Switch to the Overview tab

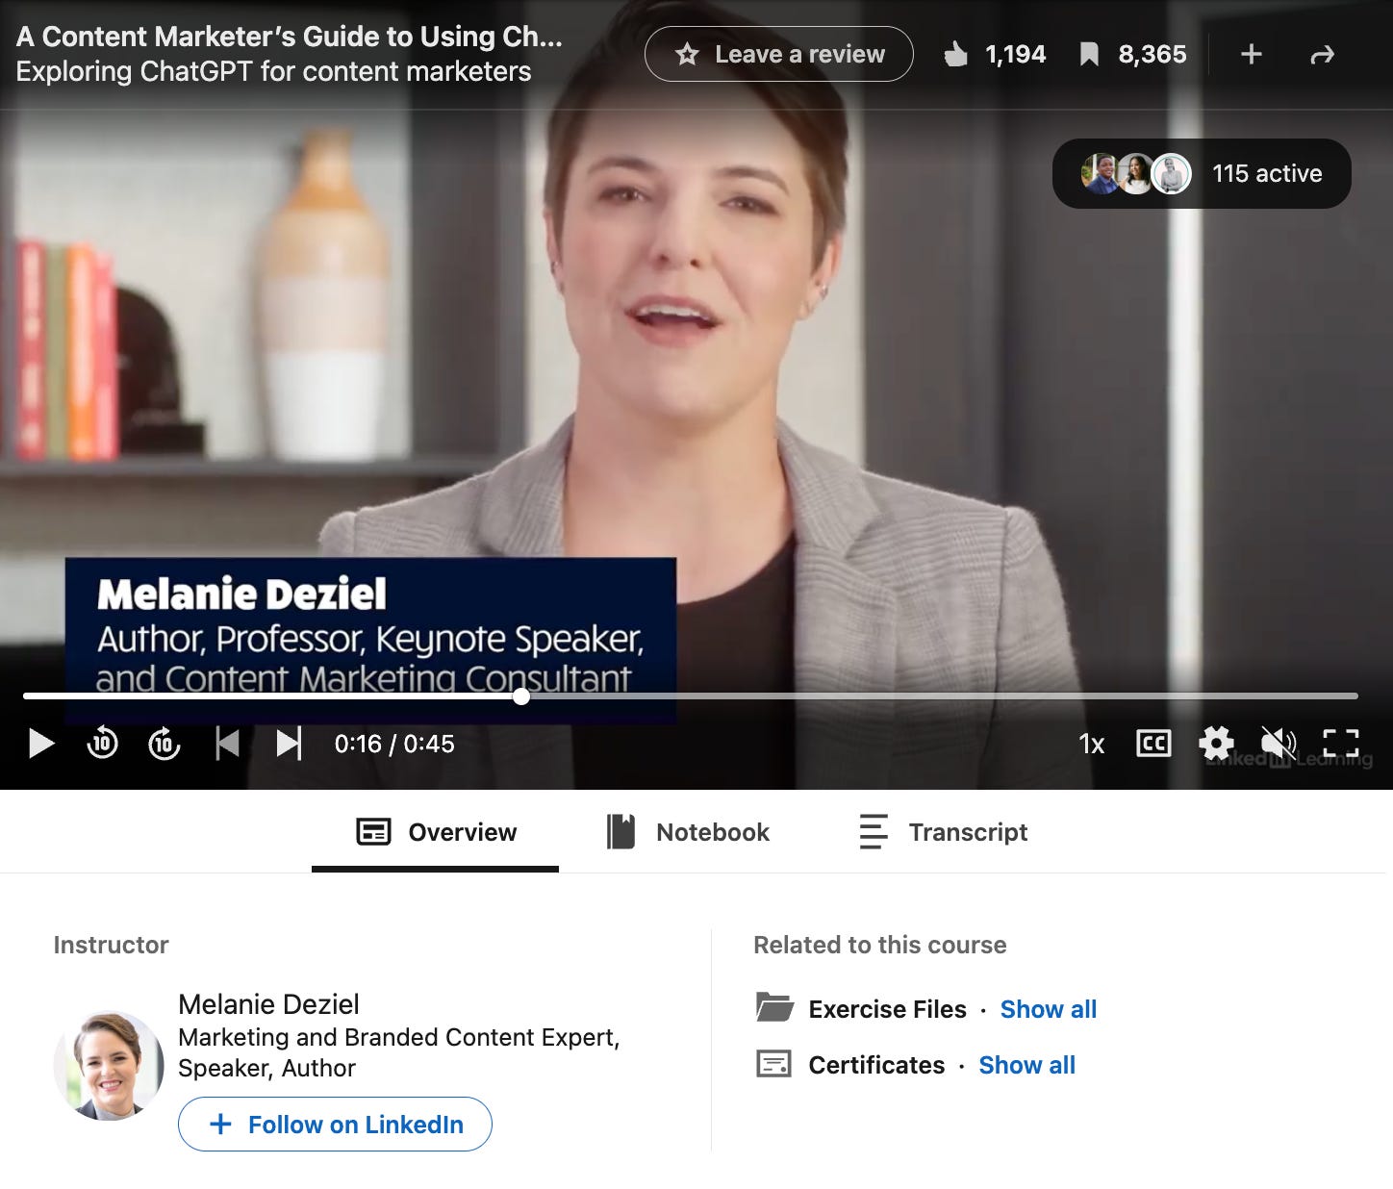[x=435, y=832]
